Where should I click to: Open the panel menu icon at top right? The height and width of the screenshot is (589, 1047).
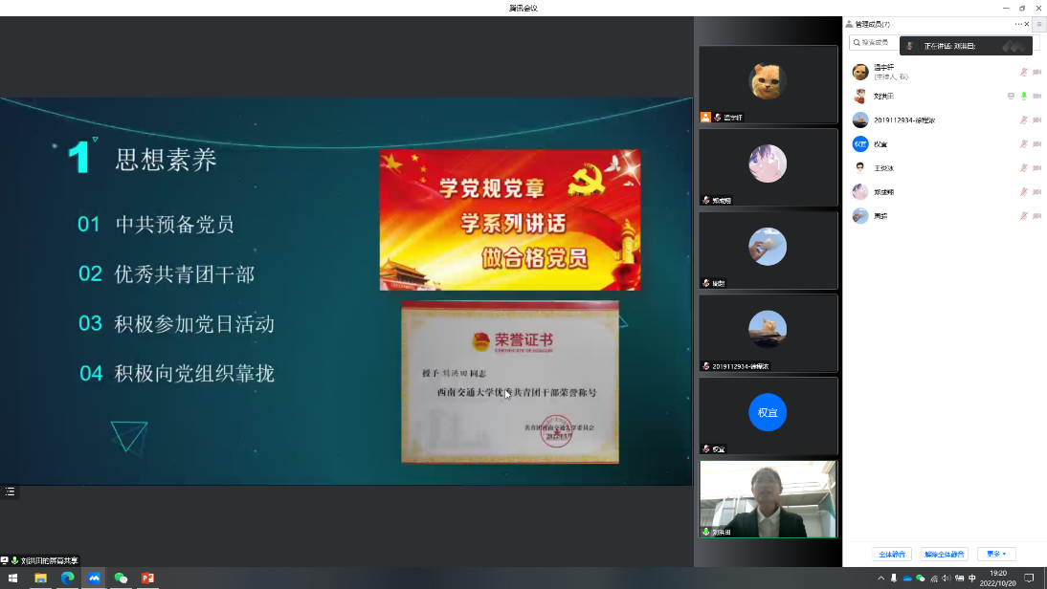coord(1038,24)
